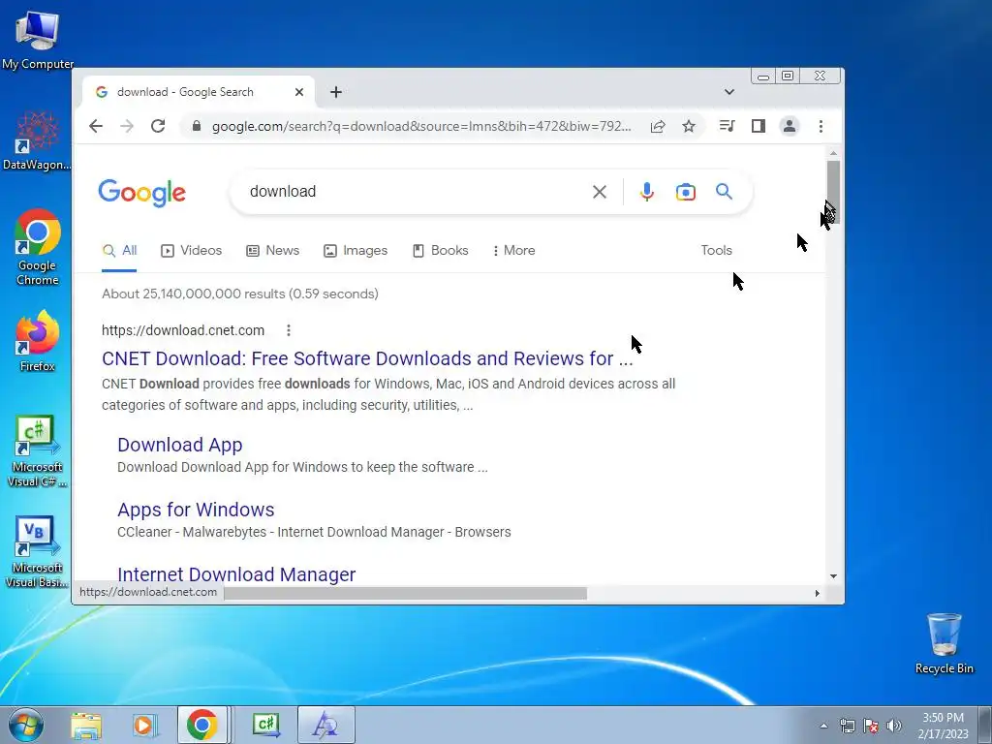Open Windows Media Player taskbar icon

click(x=144, y=725)
